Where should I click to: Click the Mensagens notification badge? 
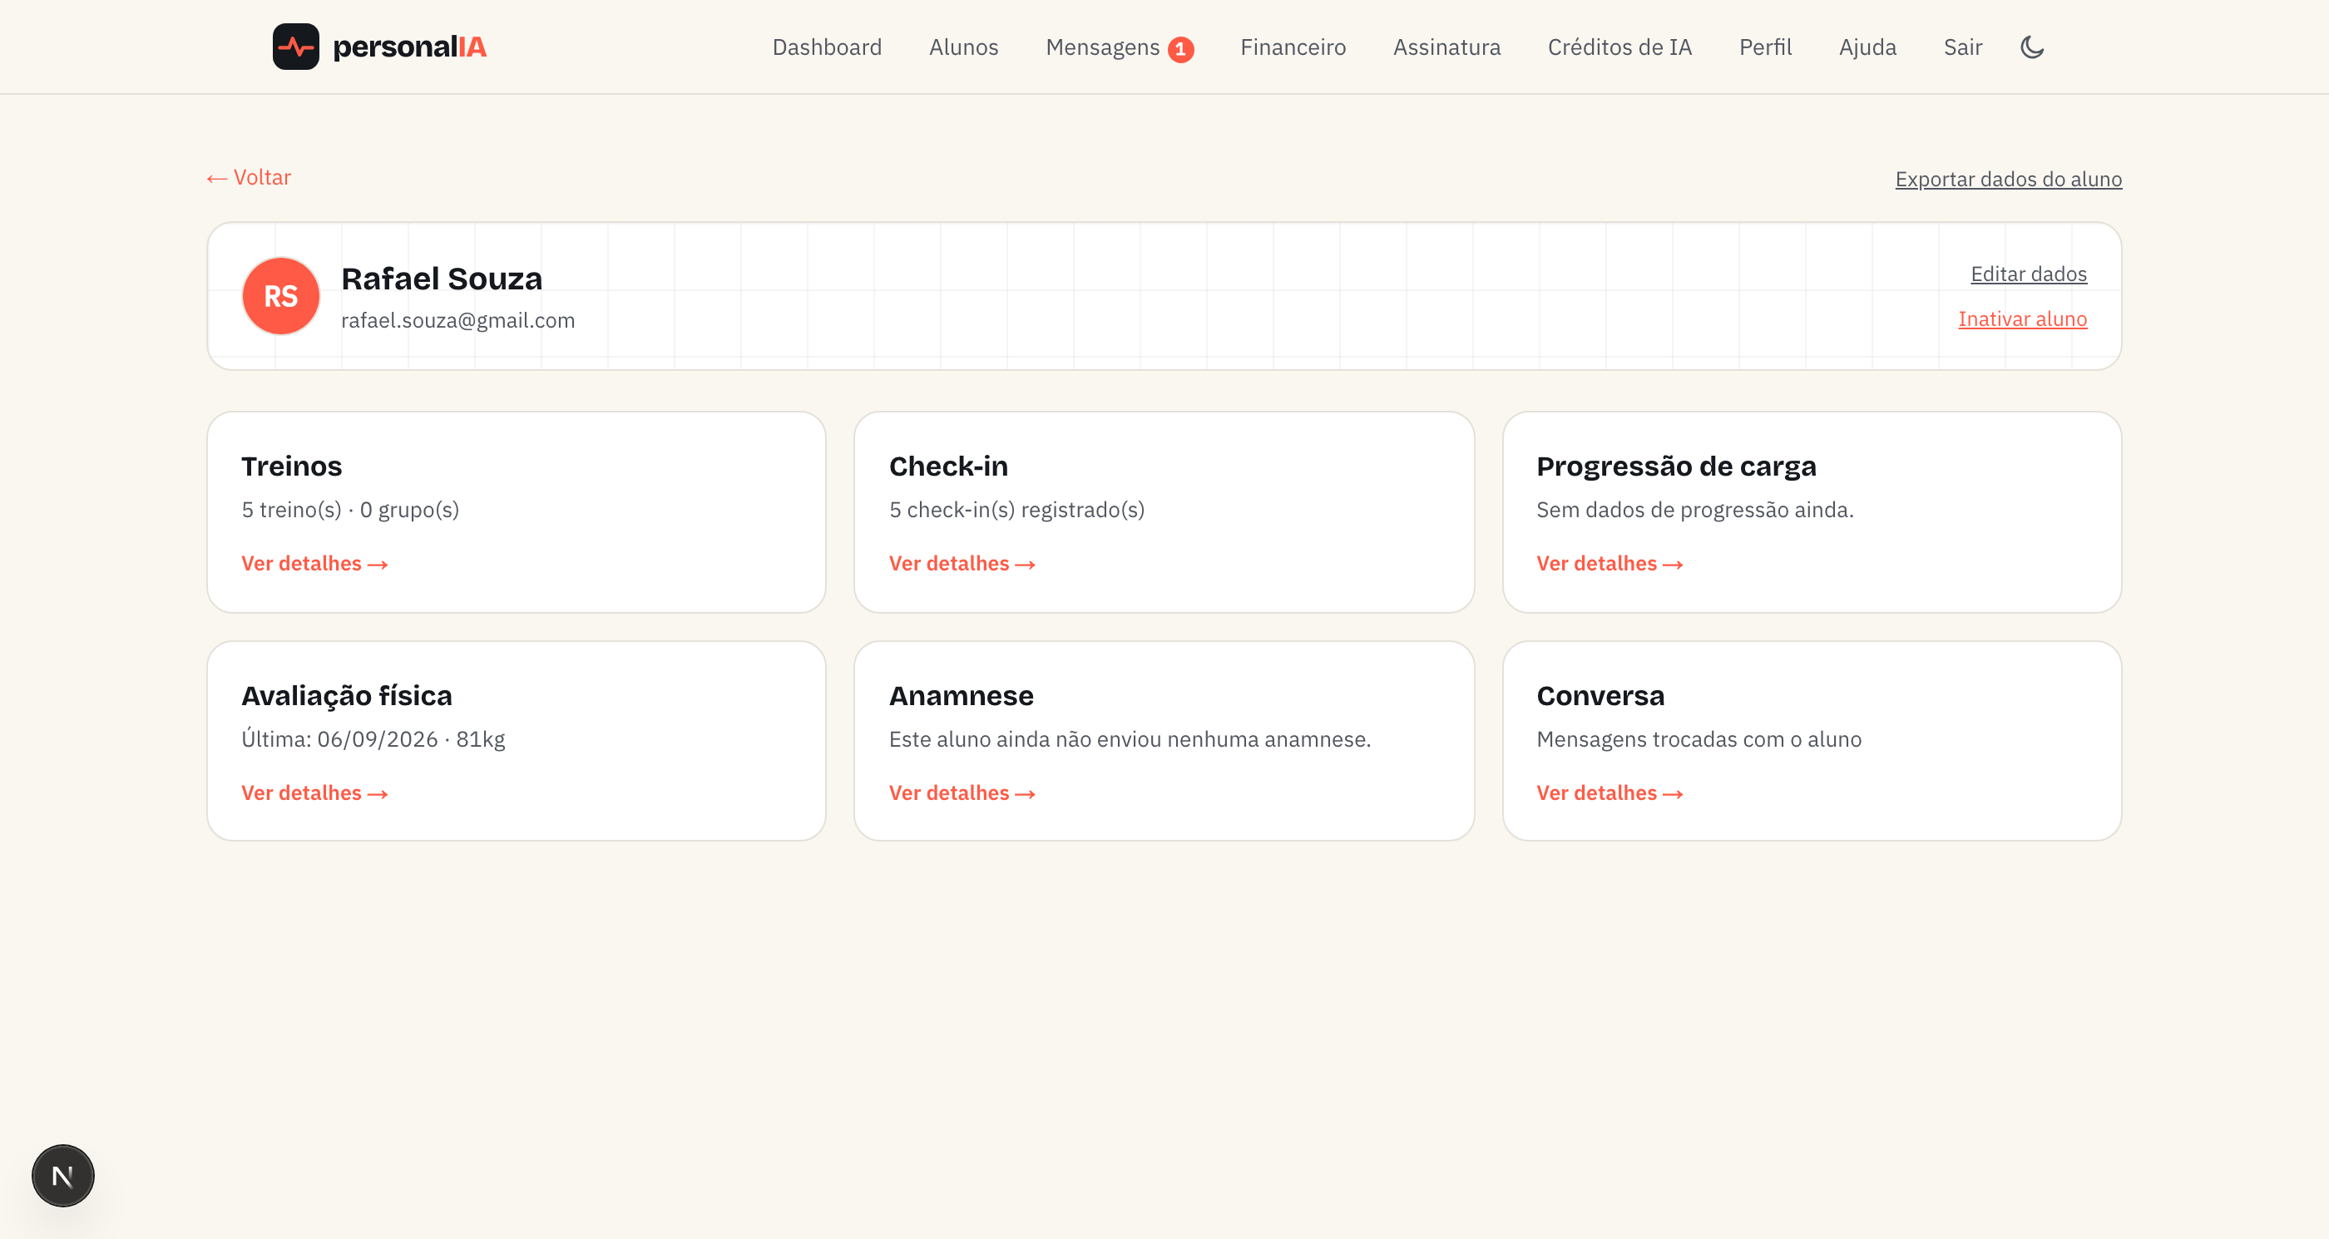(1179, 49)
